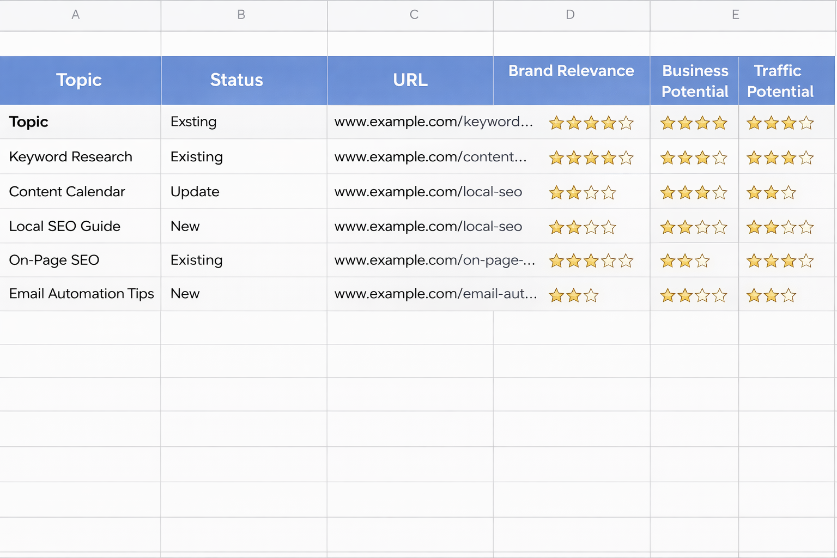Click the fourth star in Topic row's Business Potential

[720, 123]
